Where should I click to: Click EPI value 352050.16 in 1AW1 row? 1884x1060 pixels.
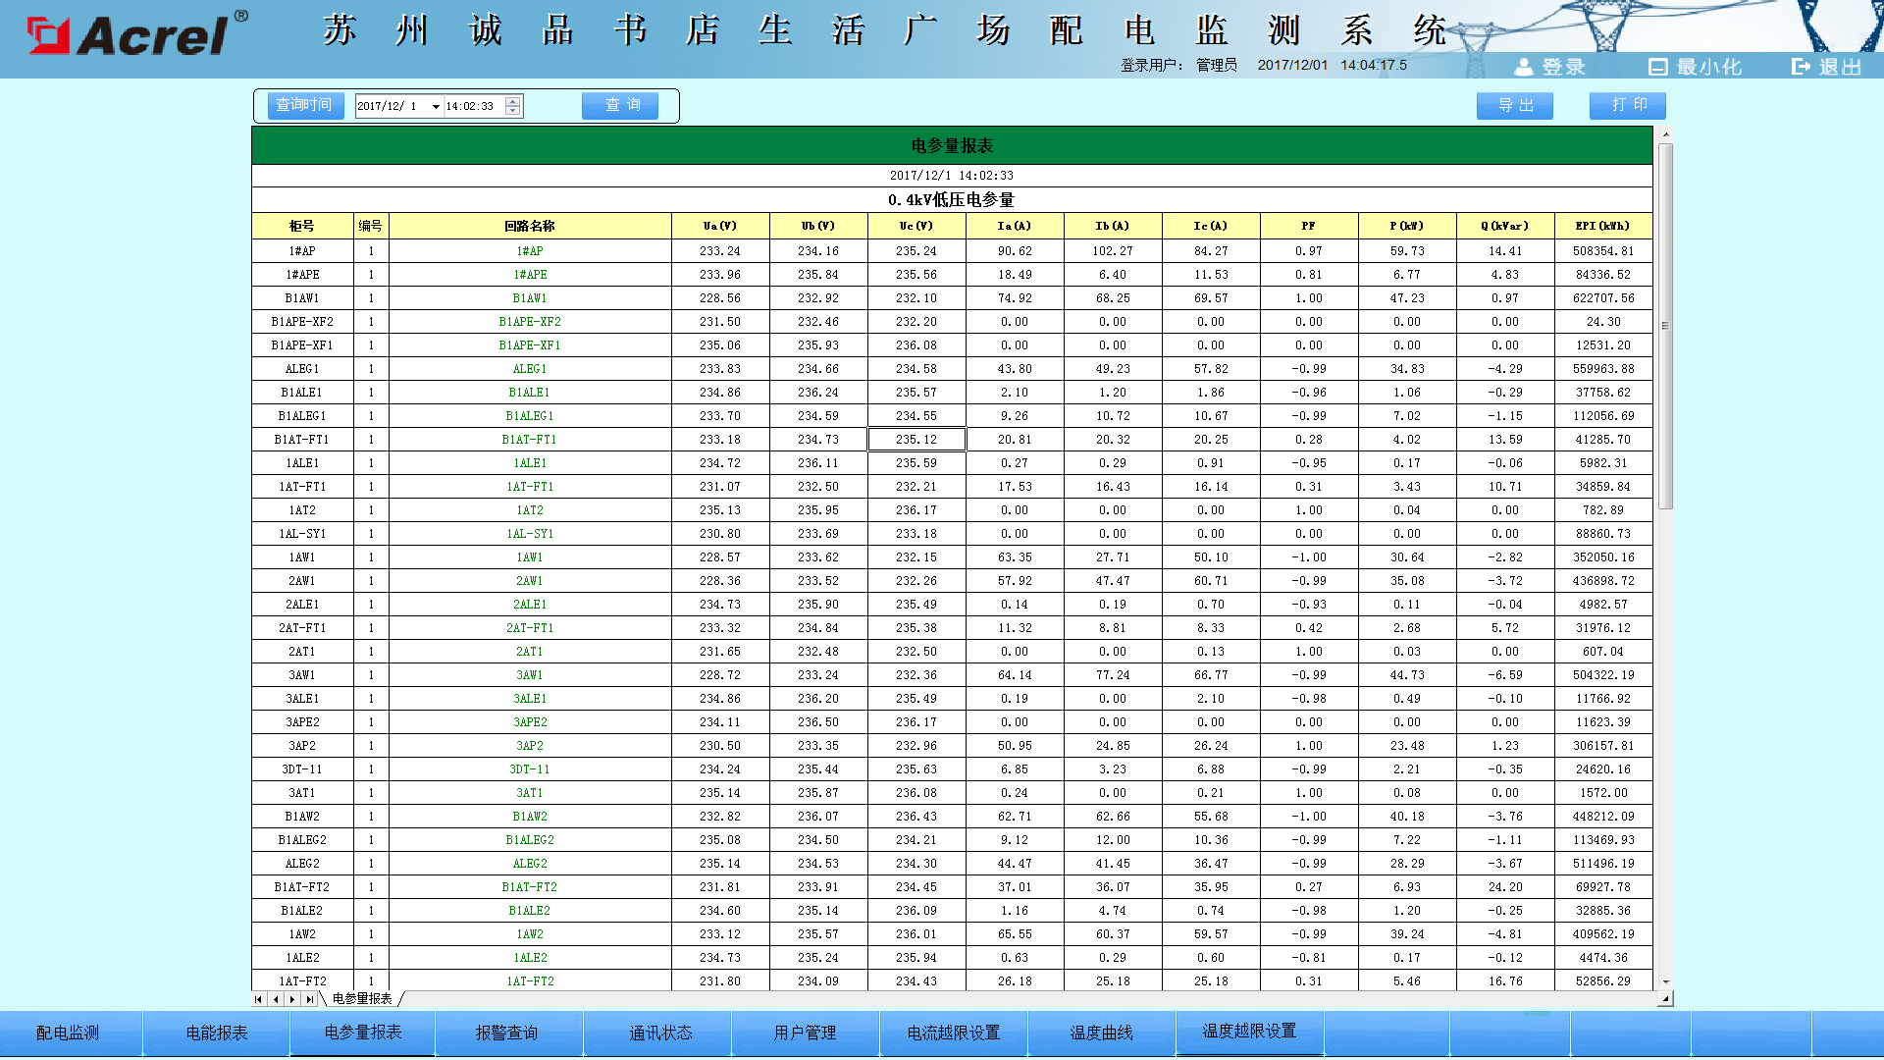(x=1603, y=557)
